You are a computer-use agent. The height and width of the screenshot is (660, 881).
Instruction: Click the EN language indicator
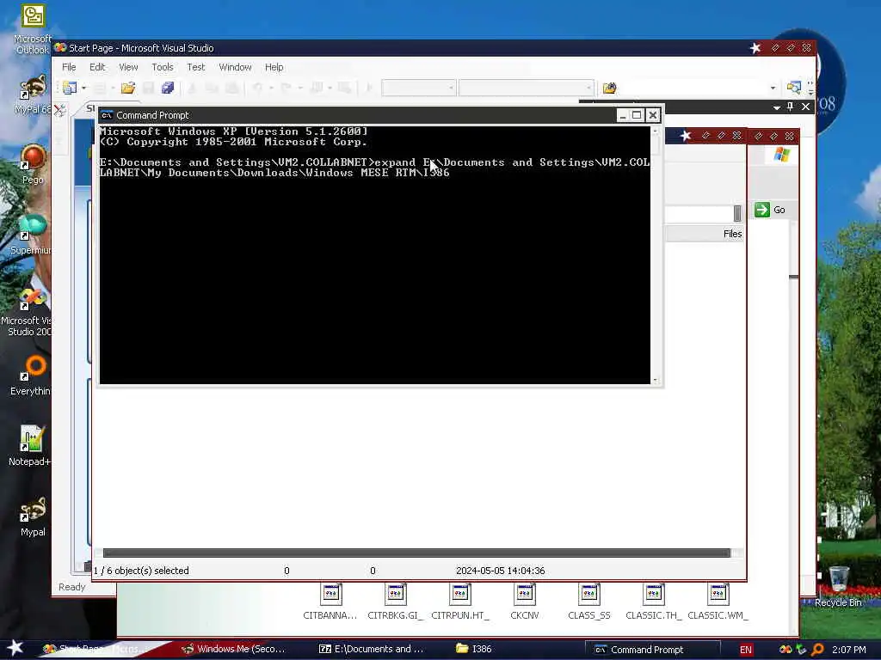pyautogui.click(x=746, y=650)
